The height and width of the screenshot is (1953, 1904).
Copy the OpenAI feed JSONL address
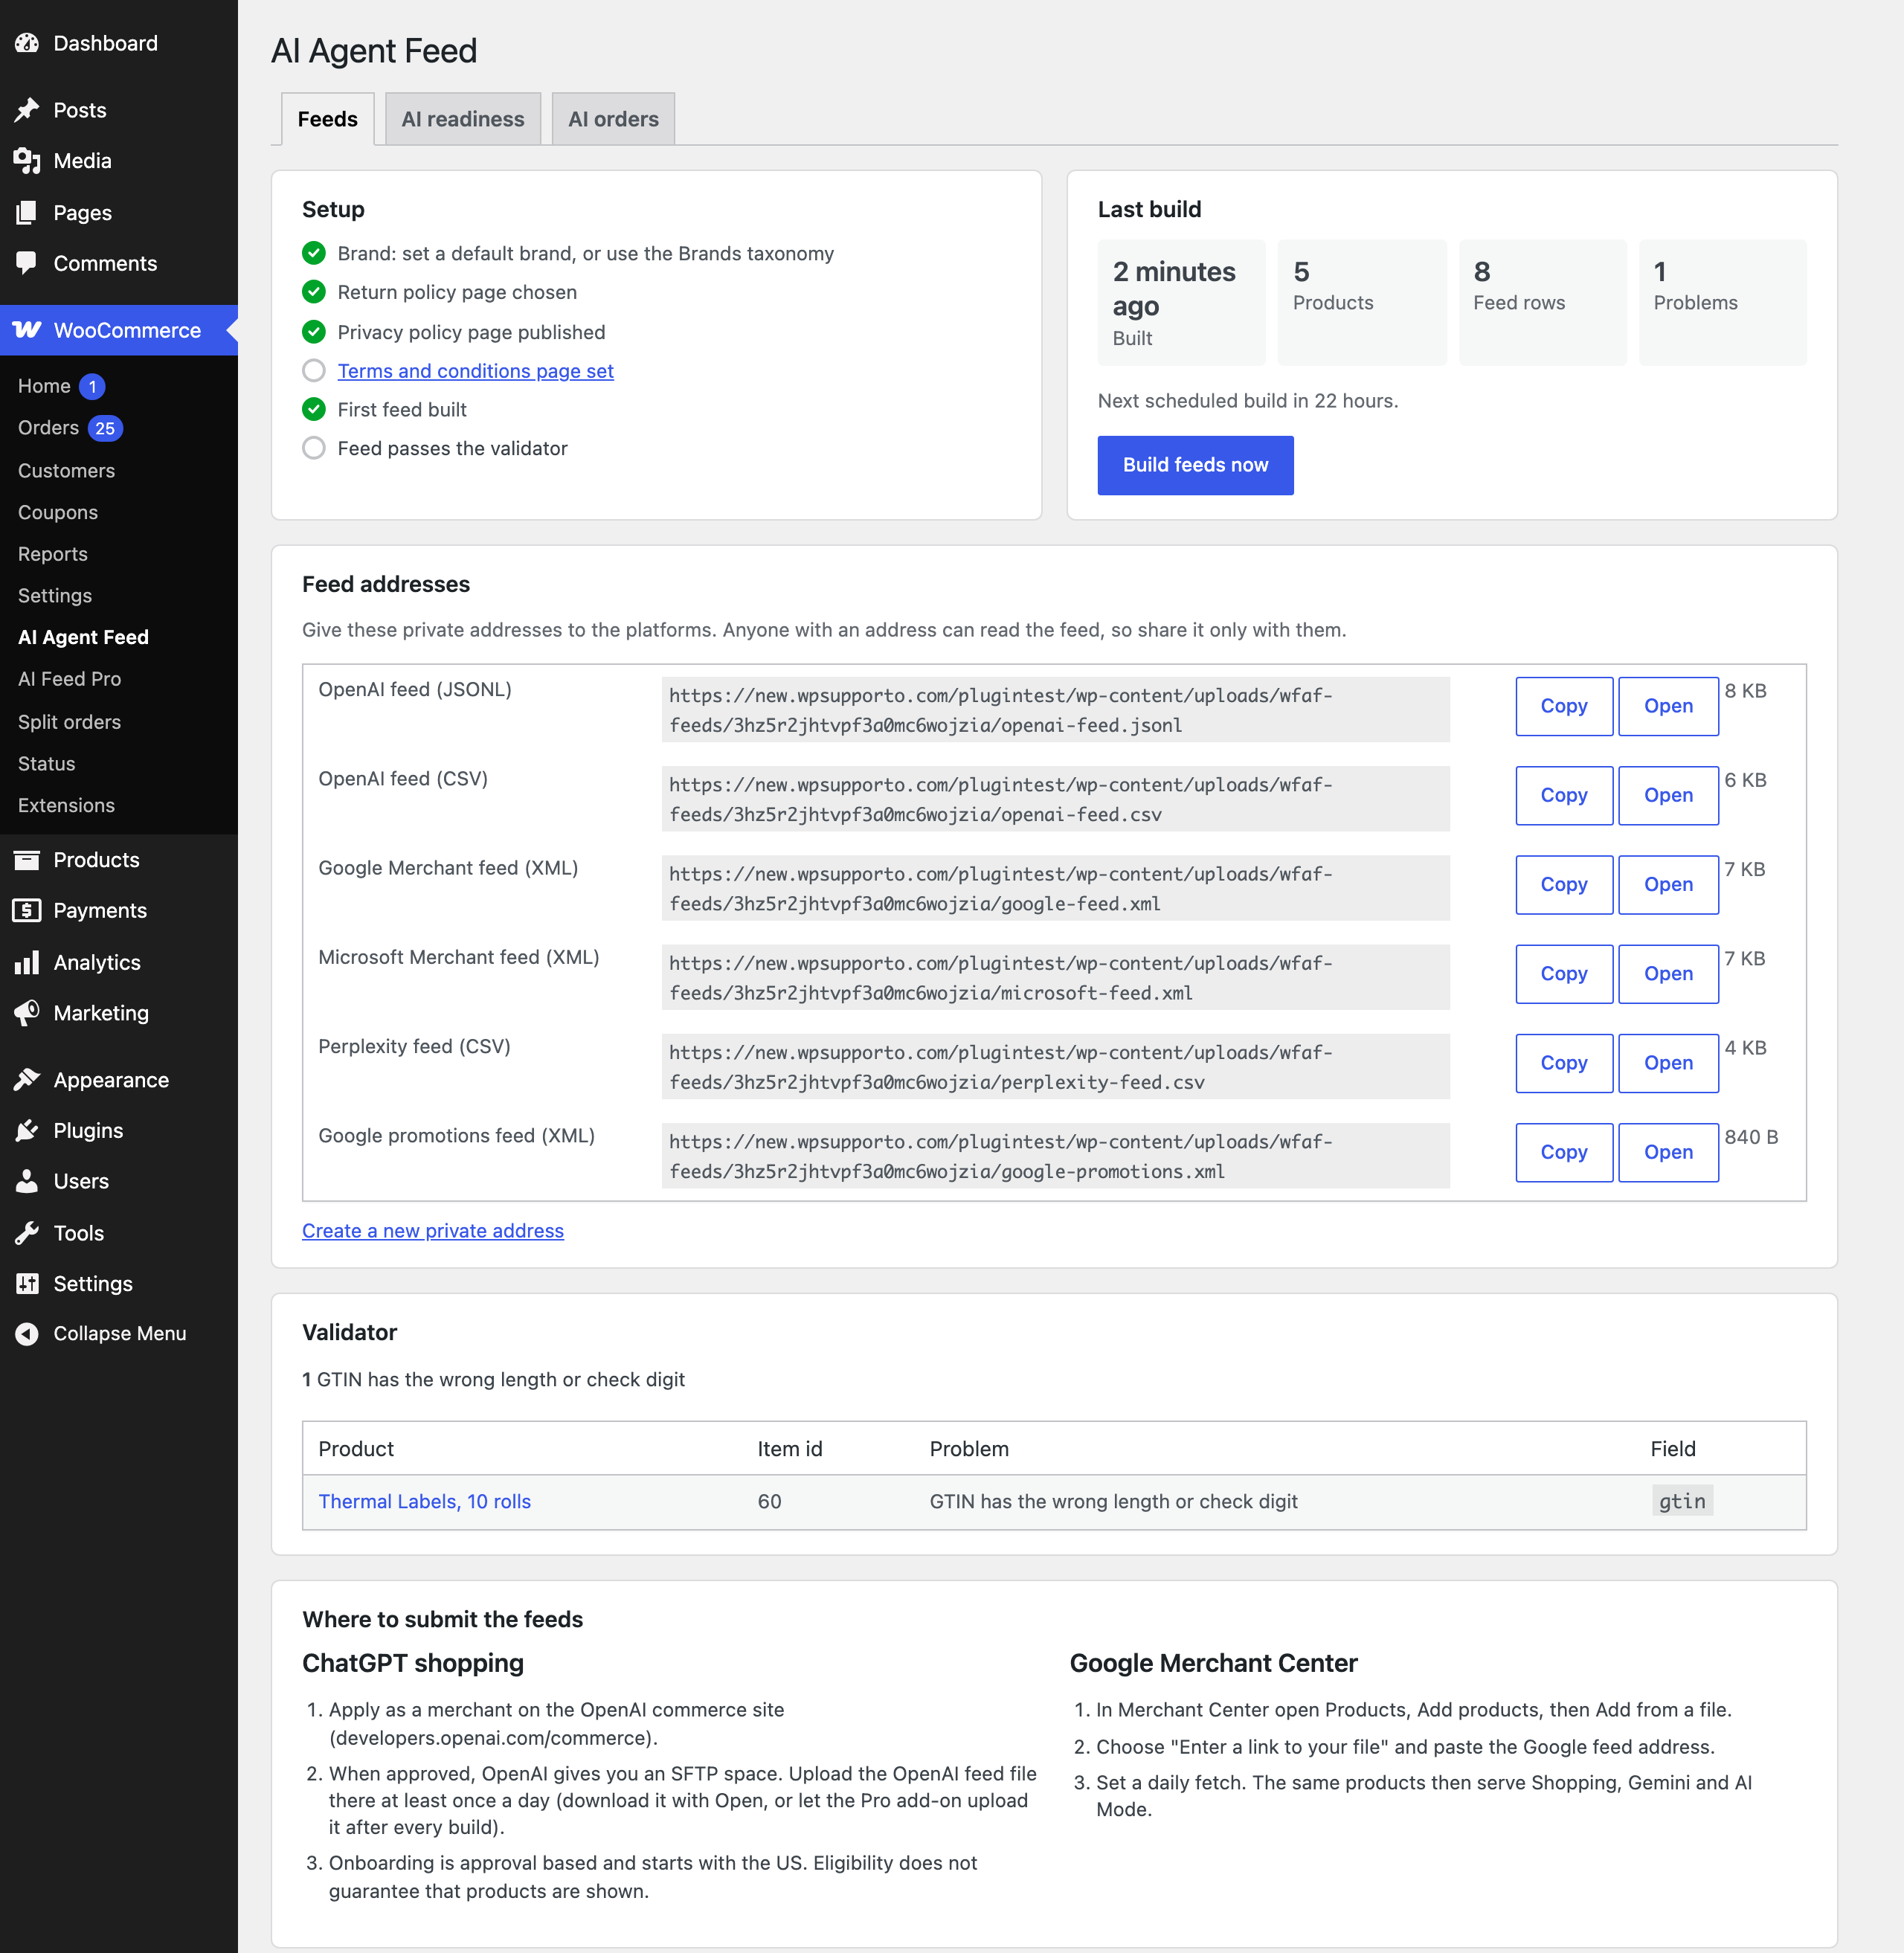(x=1564, y=706)
